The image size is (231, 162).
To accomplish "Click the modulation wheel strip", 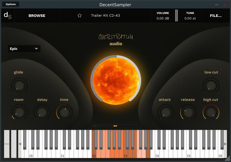I will coord(14,144).
